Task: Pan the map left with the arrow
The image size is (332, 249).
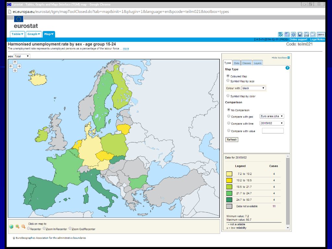Action: 11,66
